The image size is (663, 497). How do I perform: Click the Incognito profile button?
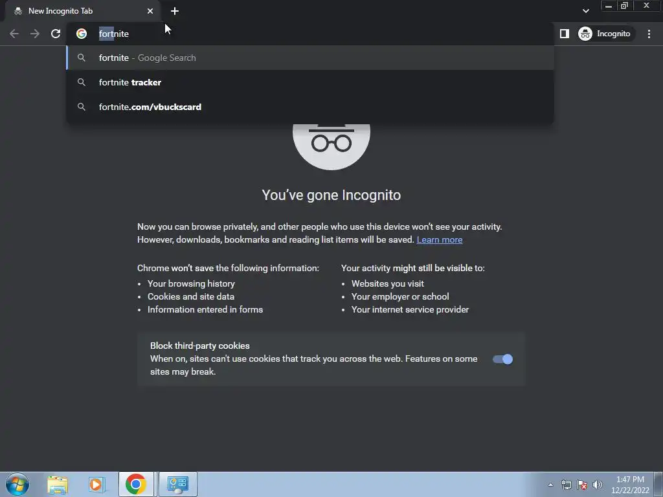(605, 34)
